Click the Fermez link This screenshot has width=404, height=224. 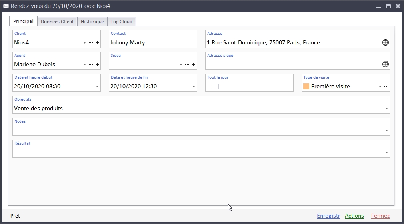pos(380,216)
